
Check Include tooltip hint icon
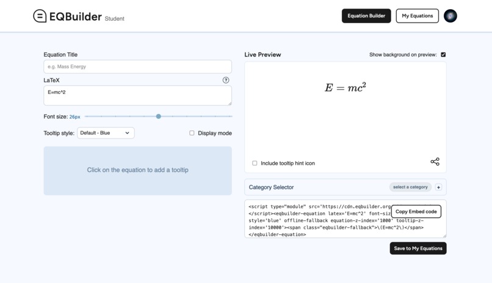coord(255,163)
